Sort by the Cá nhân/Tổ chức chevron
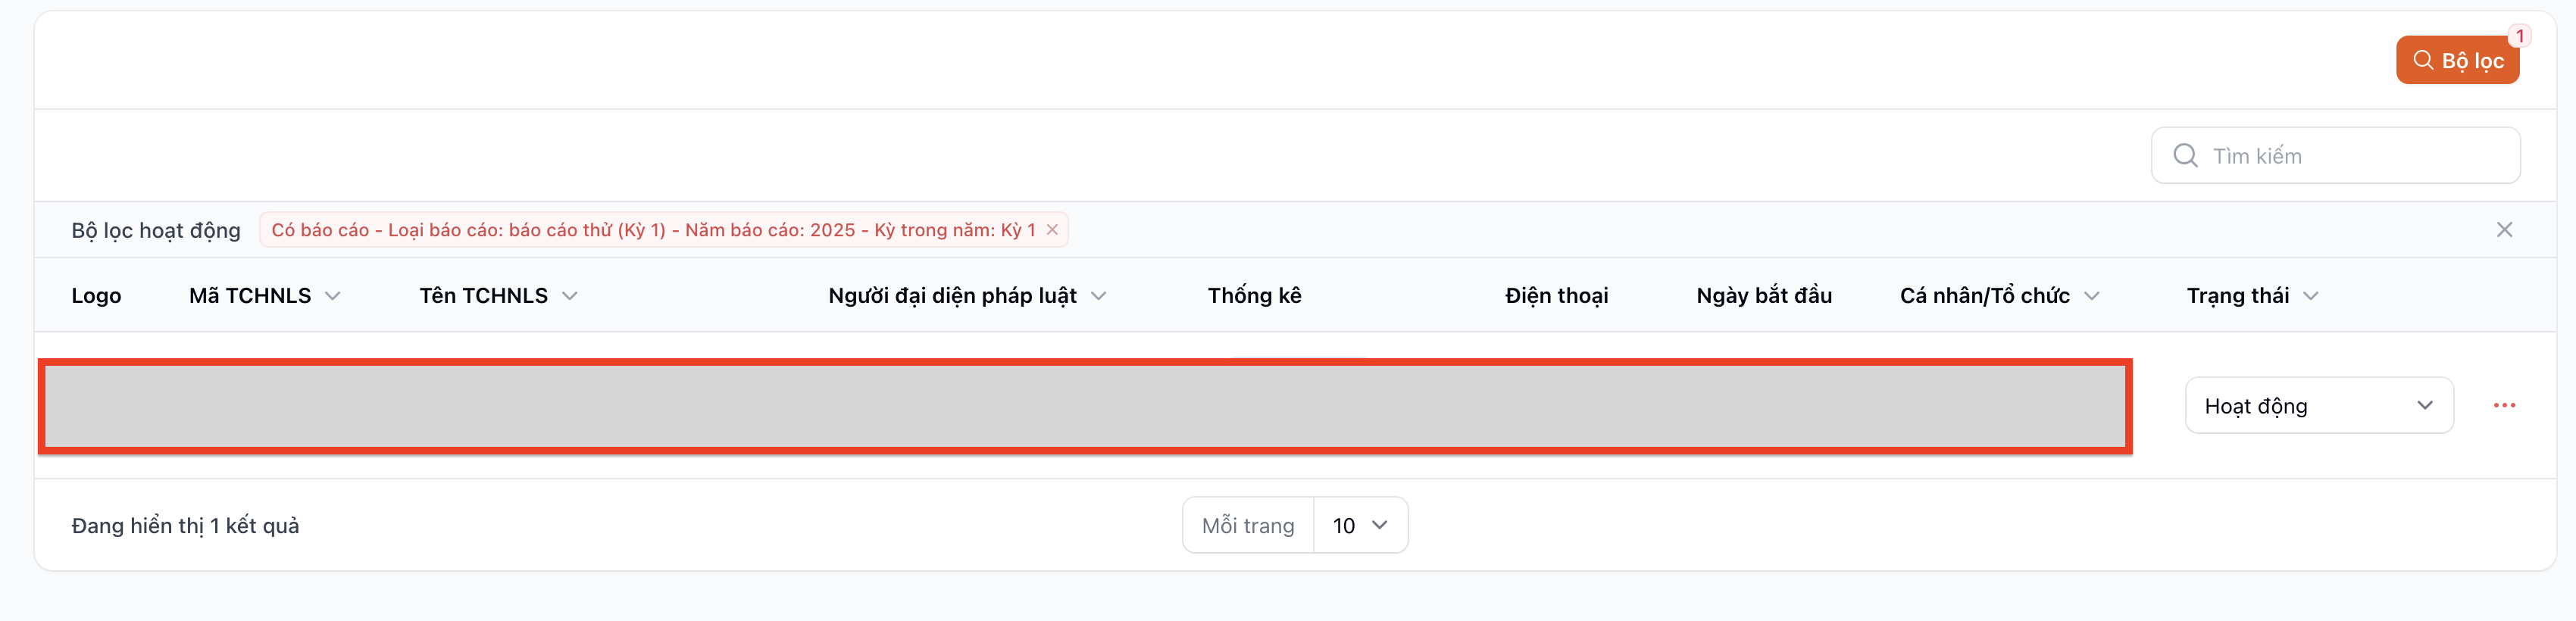The width and height of the screenshot is (2576, 621). click(x=2091, y=296)
